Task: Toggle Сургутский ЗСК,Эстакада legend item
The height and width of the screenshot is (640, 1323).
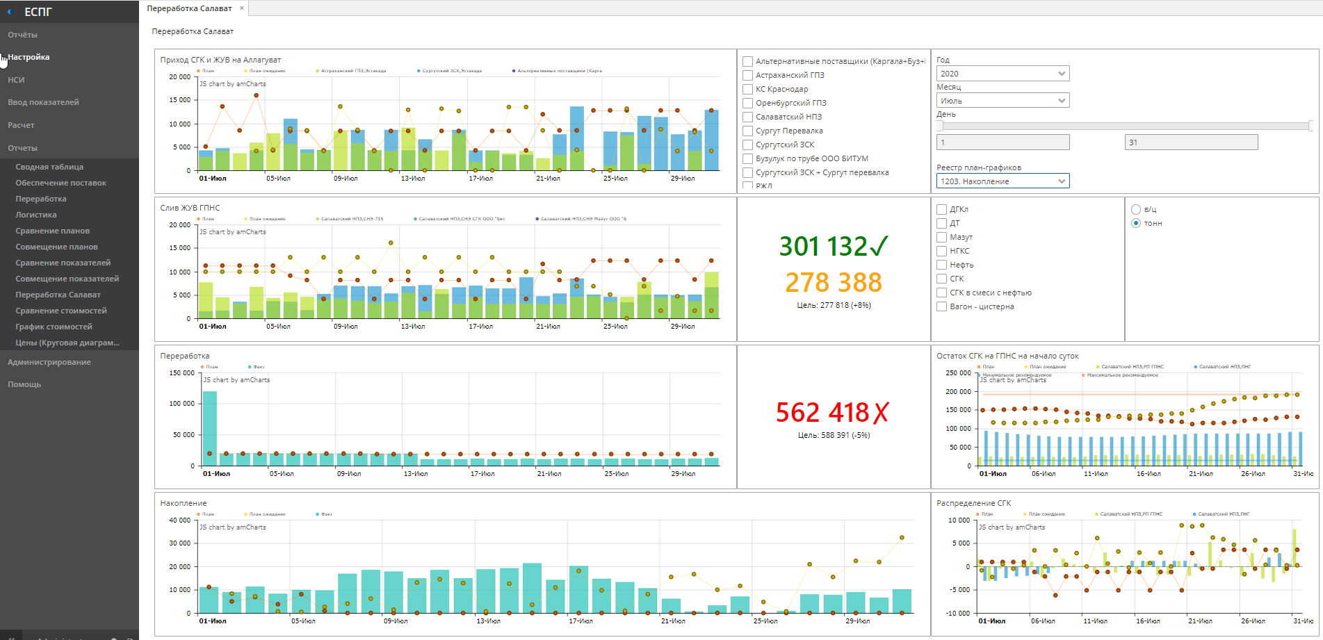Action: pos(450,71)
